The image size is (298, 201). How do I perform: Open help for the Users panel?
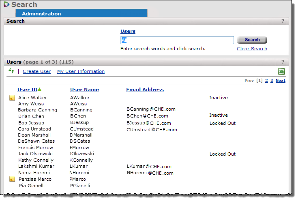[283, 62]
